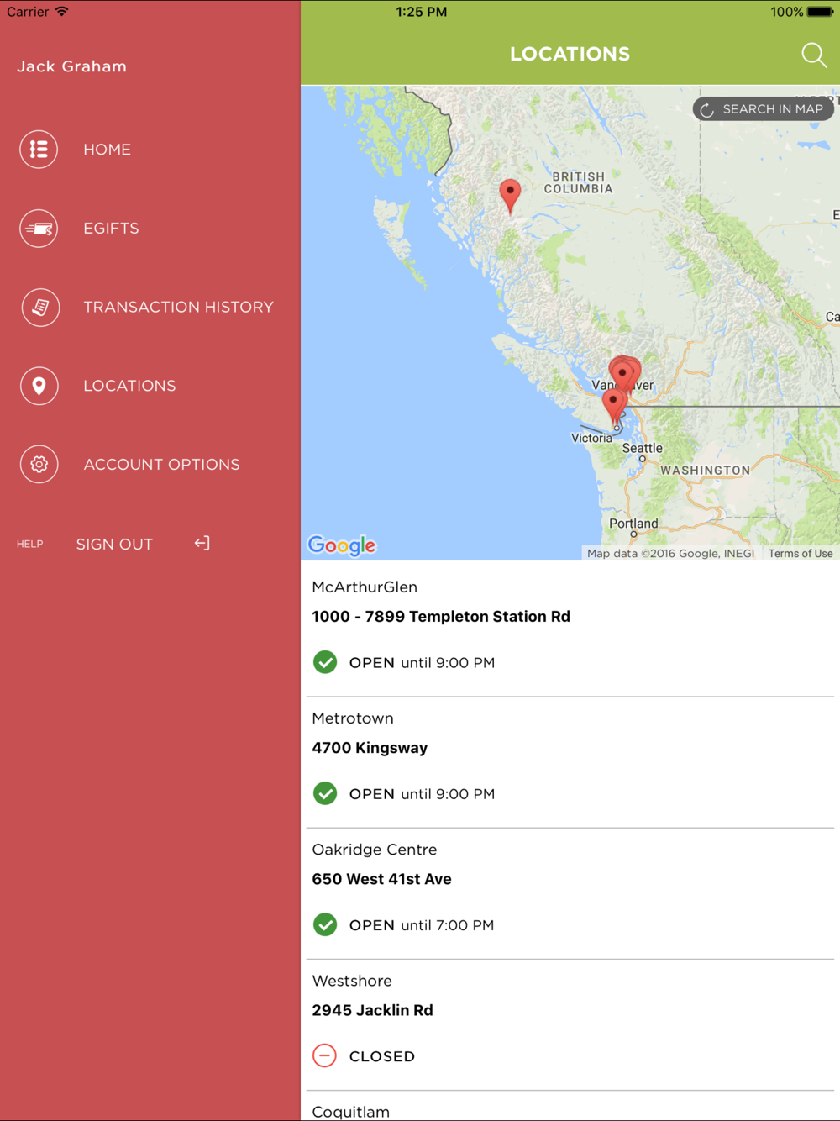The width and height of the screenshot is (840, 1121).
Task: Select the northern British Columbia map pin
Action: [x=510, y=196]
